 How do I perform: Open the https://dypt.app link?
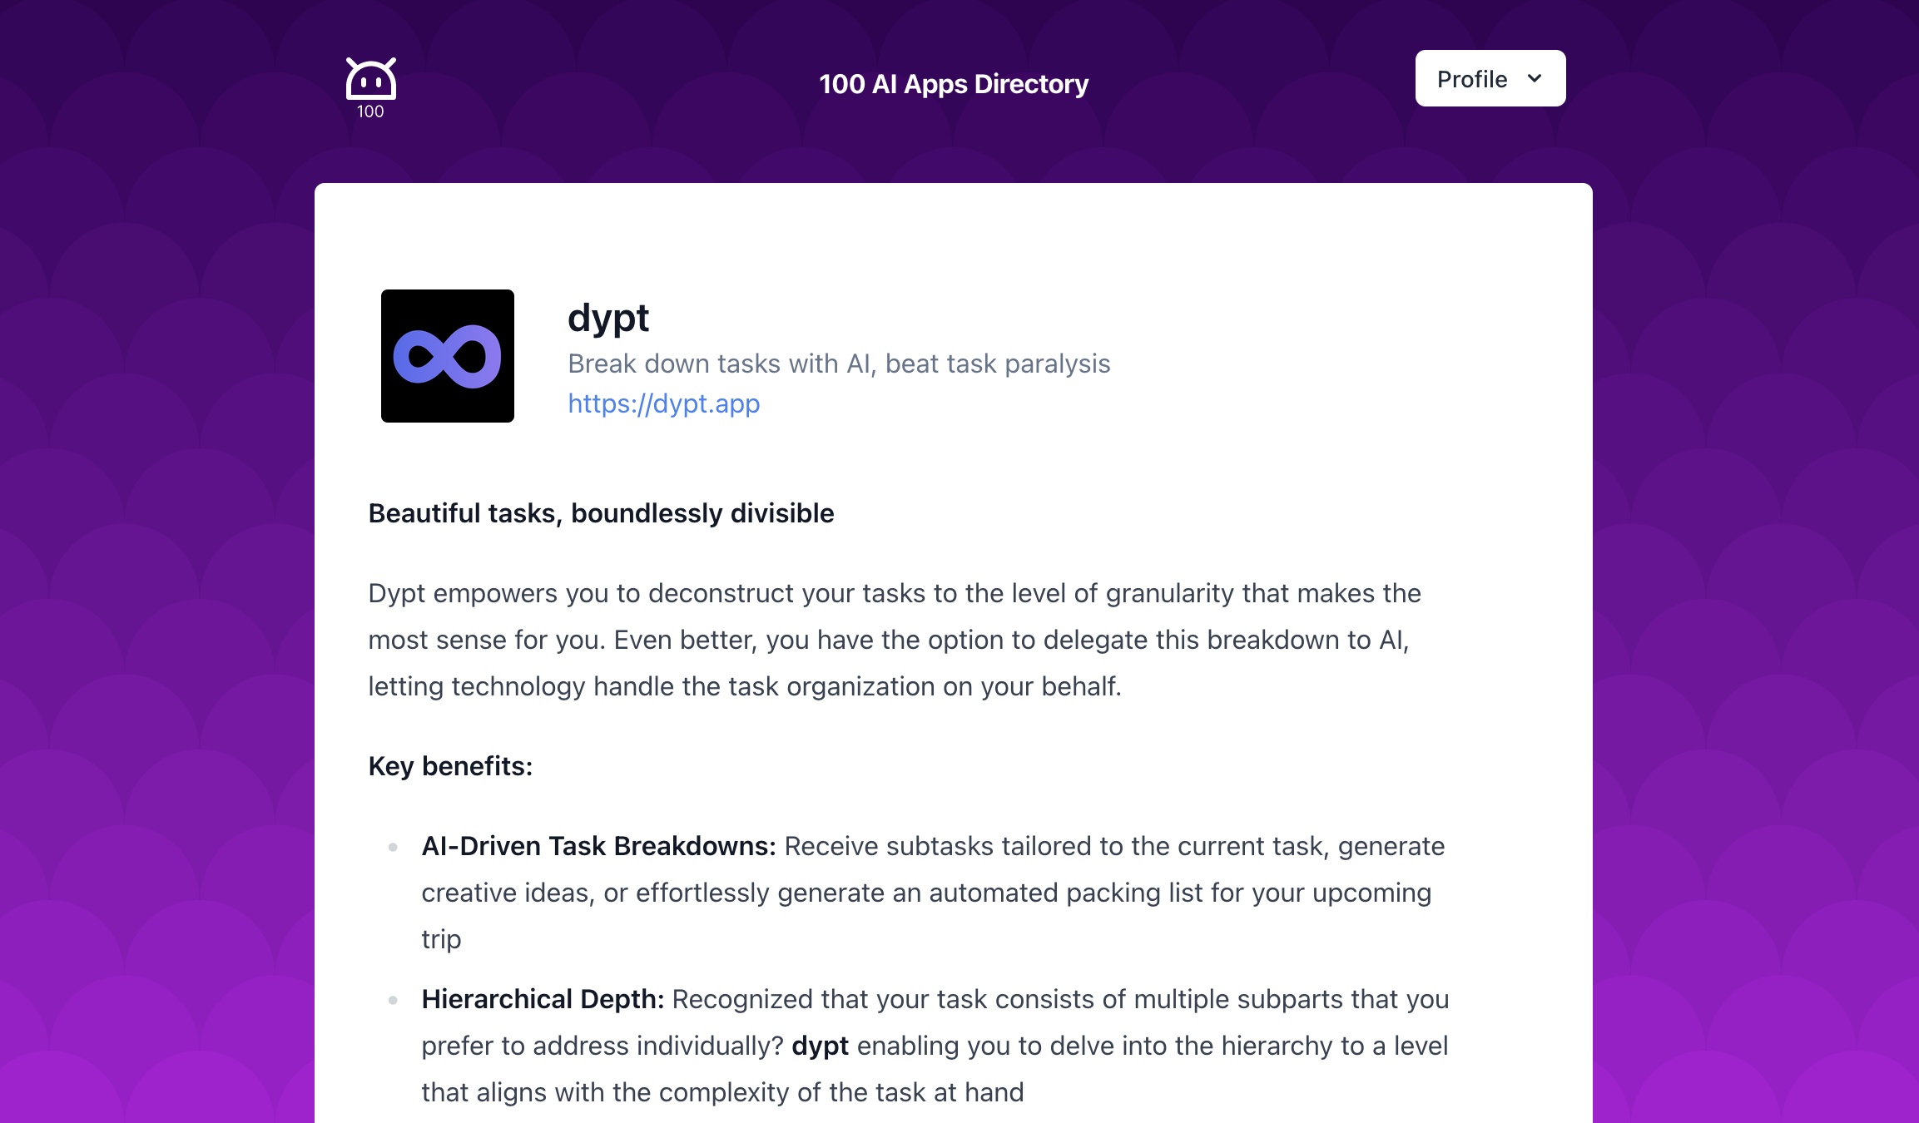[x=663, y=403]
